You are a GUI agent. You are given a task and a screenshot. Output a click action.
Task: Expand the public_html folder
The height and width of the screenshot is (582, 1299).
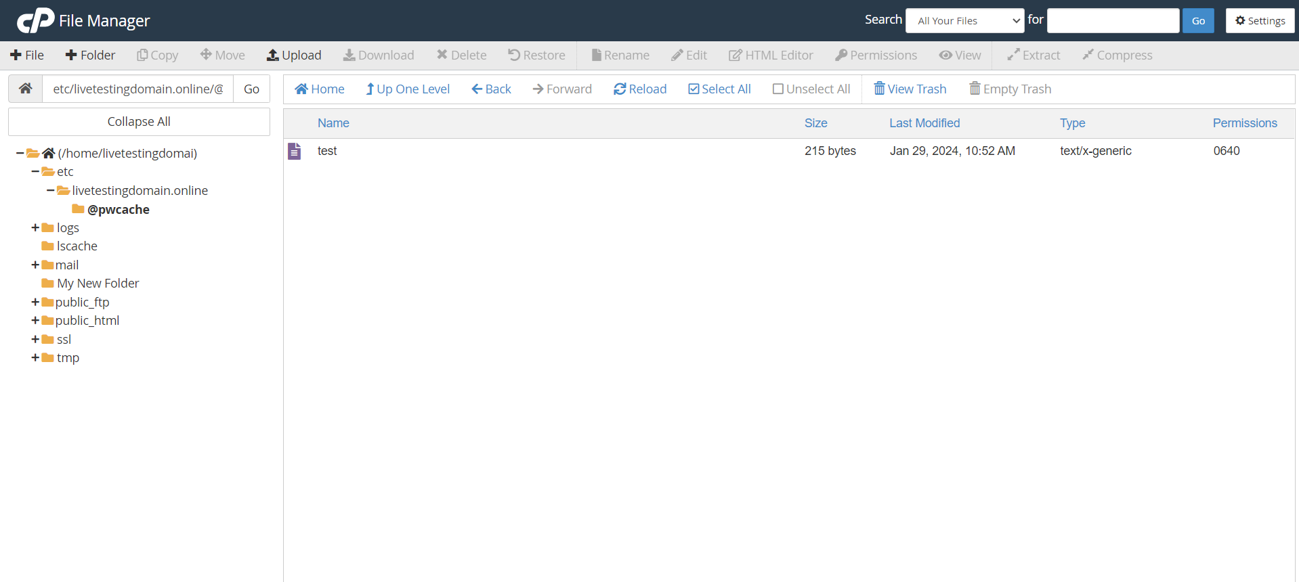[x=35, y=320]
